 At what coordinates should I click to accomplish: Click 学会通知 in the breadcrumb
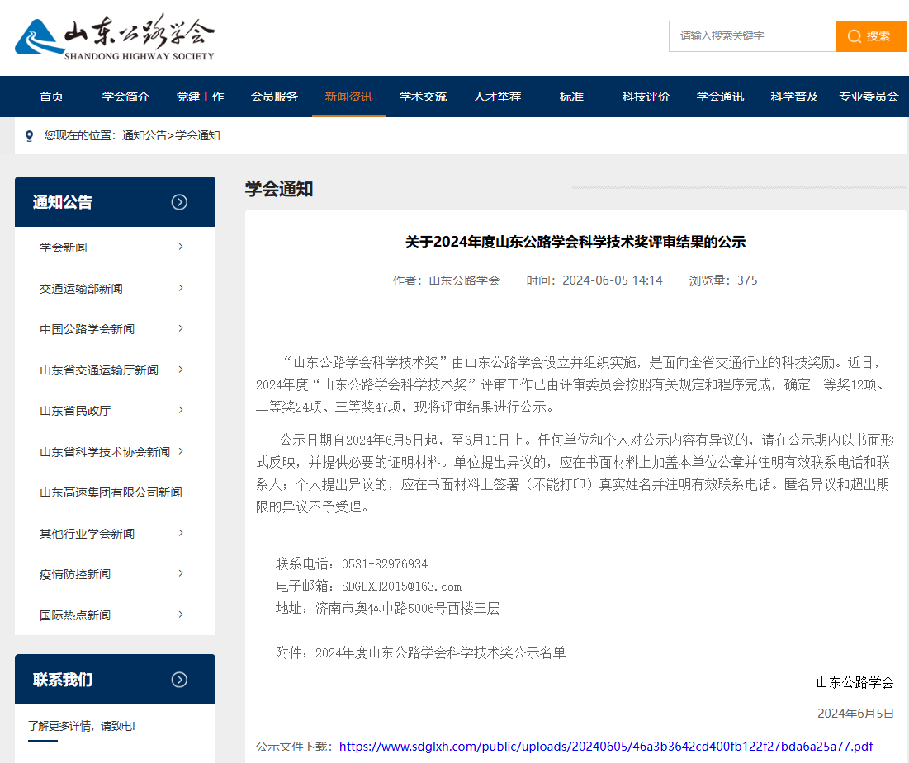(x=197, y=135)
